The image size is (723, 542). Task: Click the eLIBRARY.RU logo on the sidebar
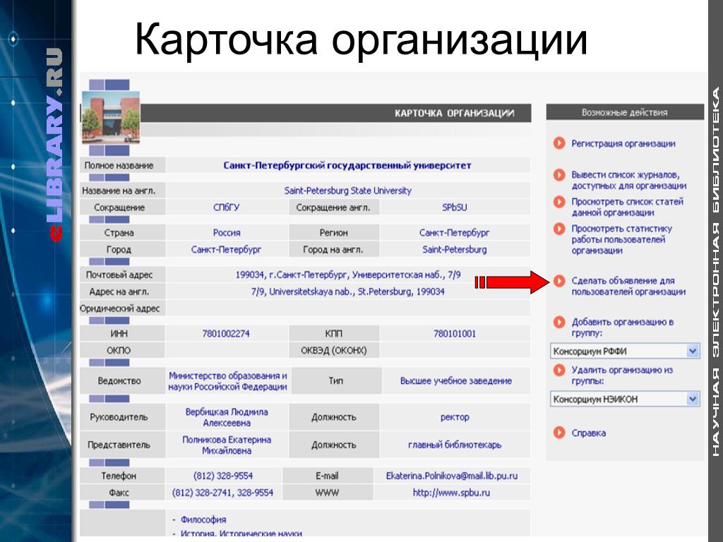tap(54, 144)
